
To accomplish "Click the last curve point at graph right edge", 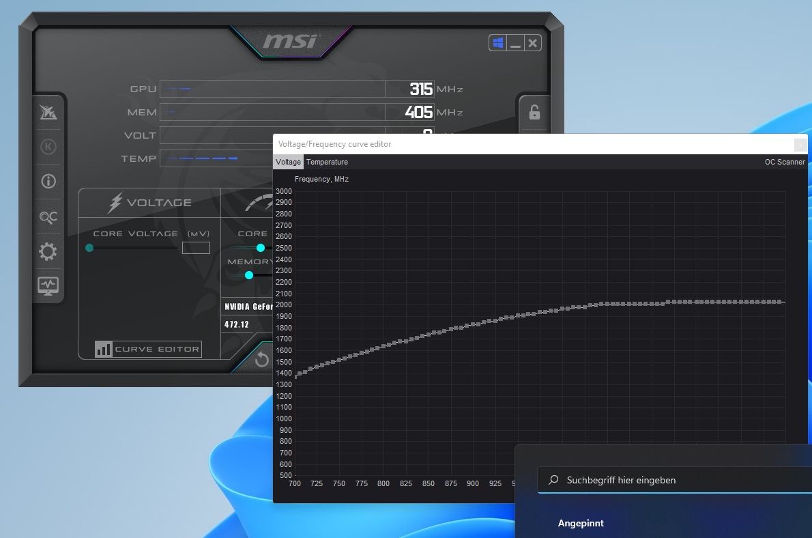I will (779, 302).
